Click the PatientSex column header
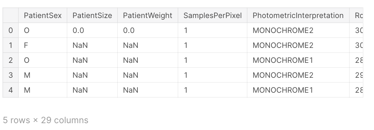The image size is (374, 130). tap(43, 16)
